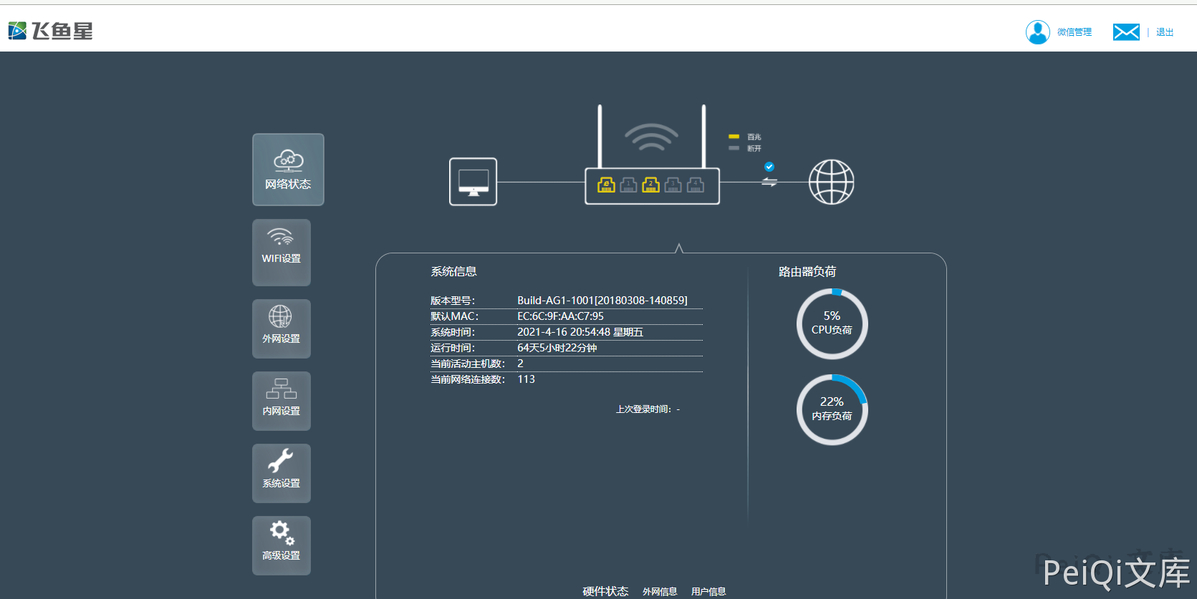The height and width of the screenshot is (599, 1197).
Task: Open the WIFI设置 settings page
Action: click(282, 252)
